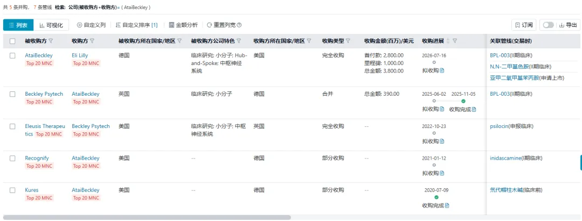Open 亚甲二氧甲基苯丙胺 pipeline link
Viewport: 582px width, 221px height.
point(515,78)
